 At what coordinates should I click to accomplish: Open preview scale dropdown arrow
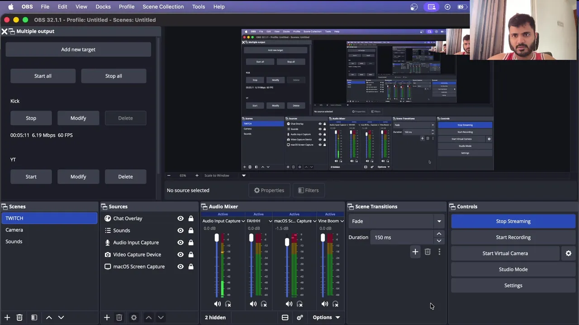pyautogui.click(x=244, y=176)
